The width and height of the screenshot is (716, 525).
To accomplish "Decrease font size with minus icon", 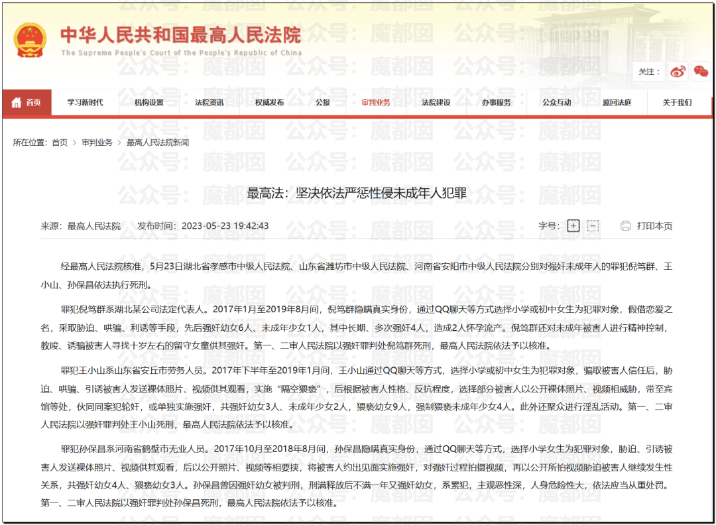I will [593, 226].
